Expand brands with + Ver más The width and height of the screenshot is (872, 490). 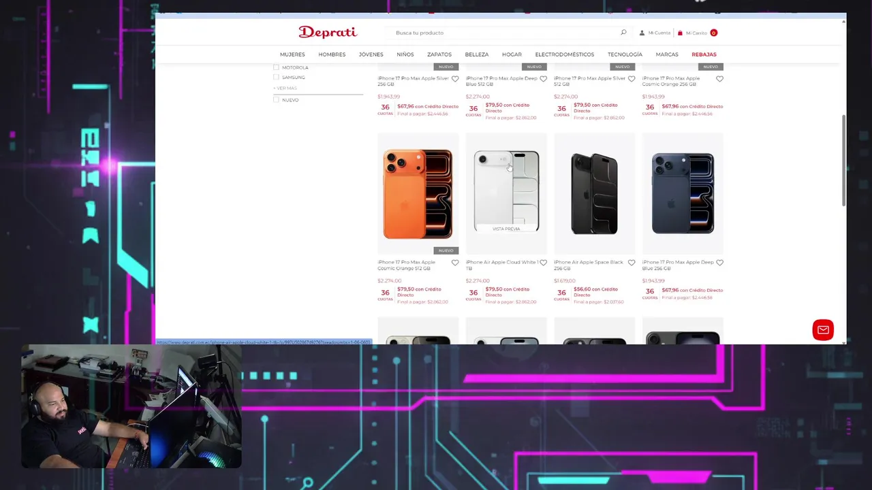pyautogui.click(x=285, y=88)
